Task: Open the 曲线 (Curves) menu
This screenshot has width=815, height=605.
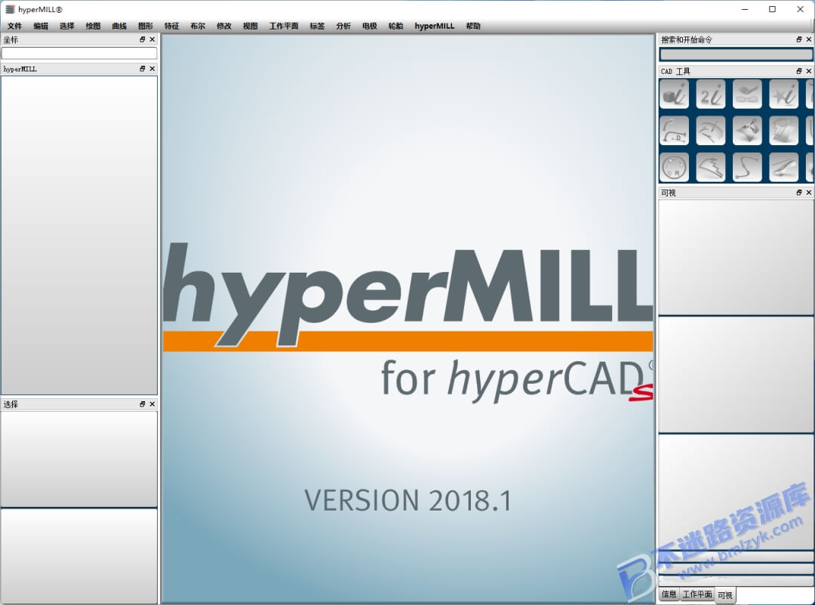Action: tap(119, 26)
